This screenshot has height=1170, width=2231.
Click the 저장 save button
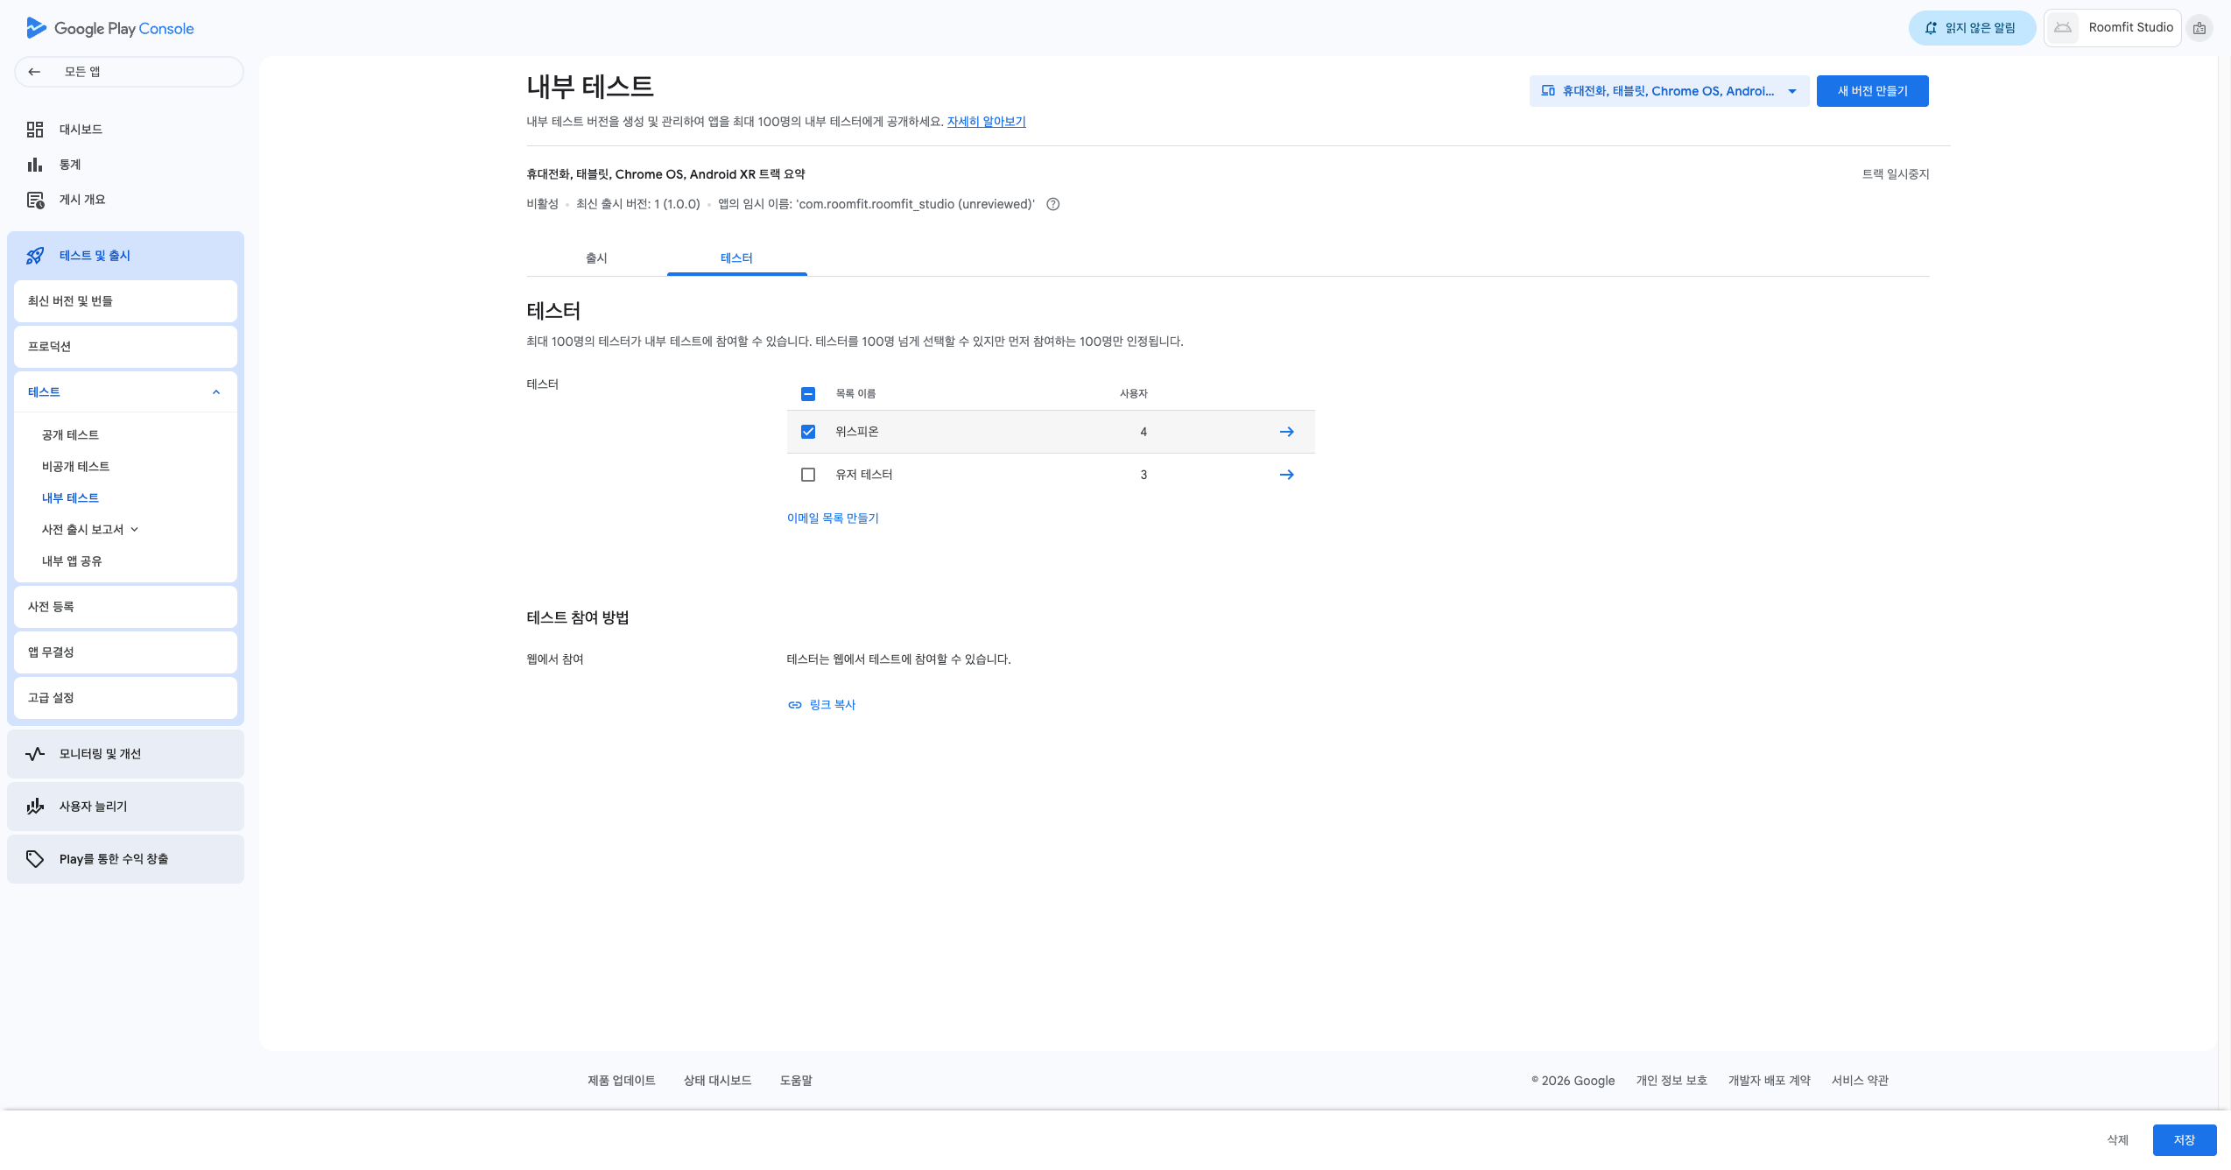point(2184,1140)
